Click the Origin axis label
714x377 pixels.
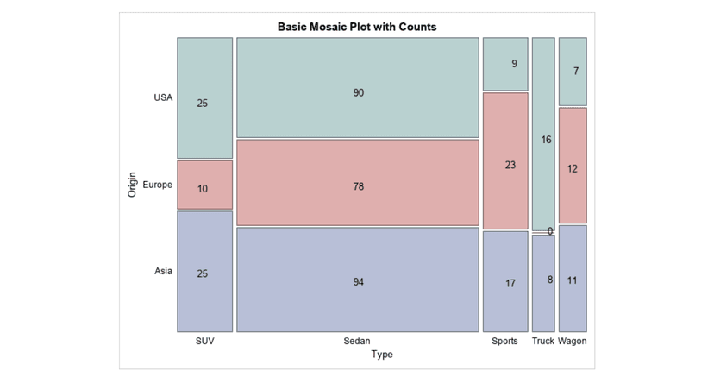[x=132, y=185]
